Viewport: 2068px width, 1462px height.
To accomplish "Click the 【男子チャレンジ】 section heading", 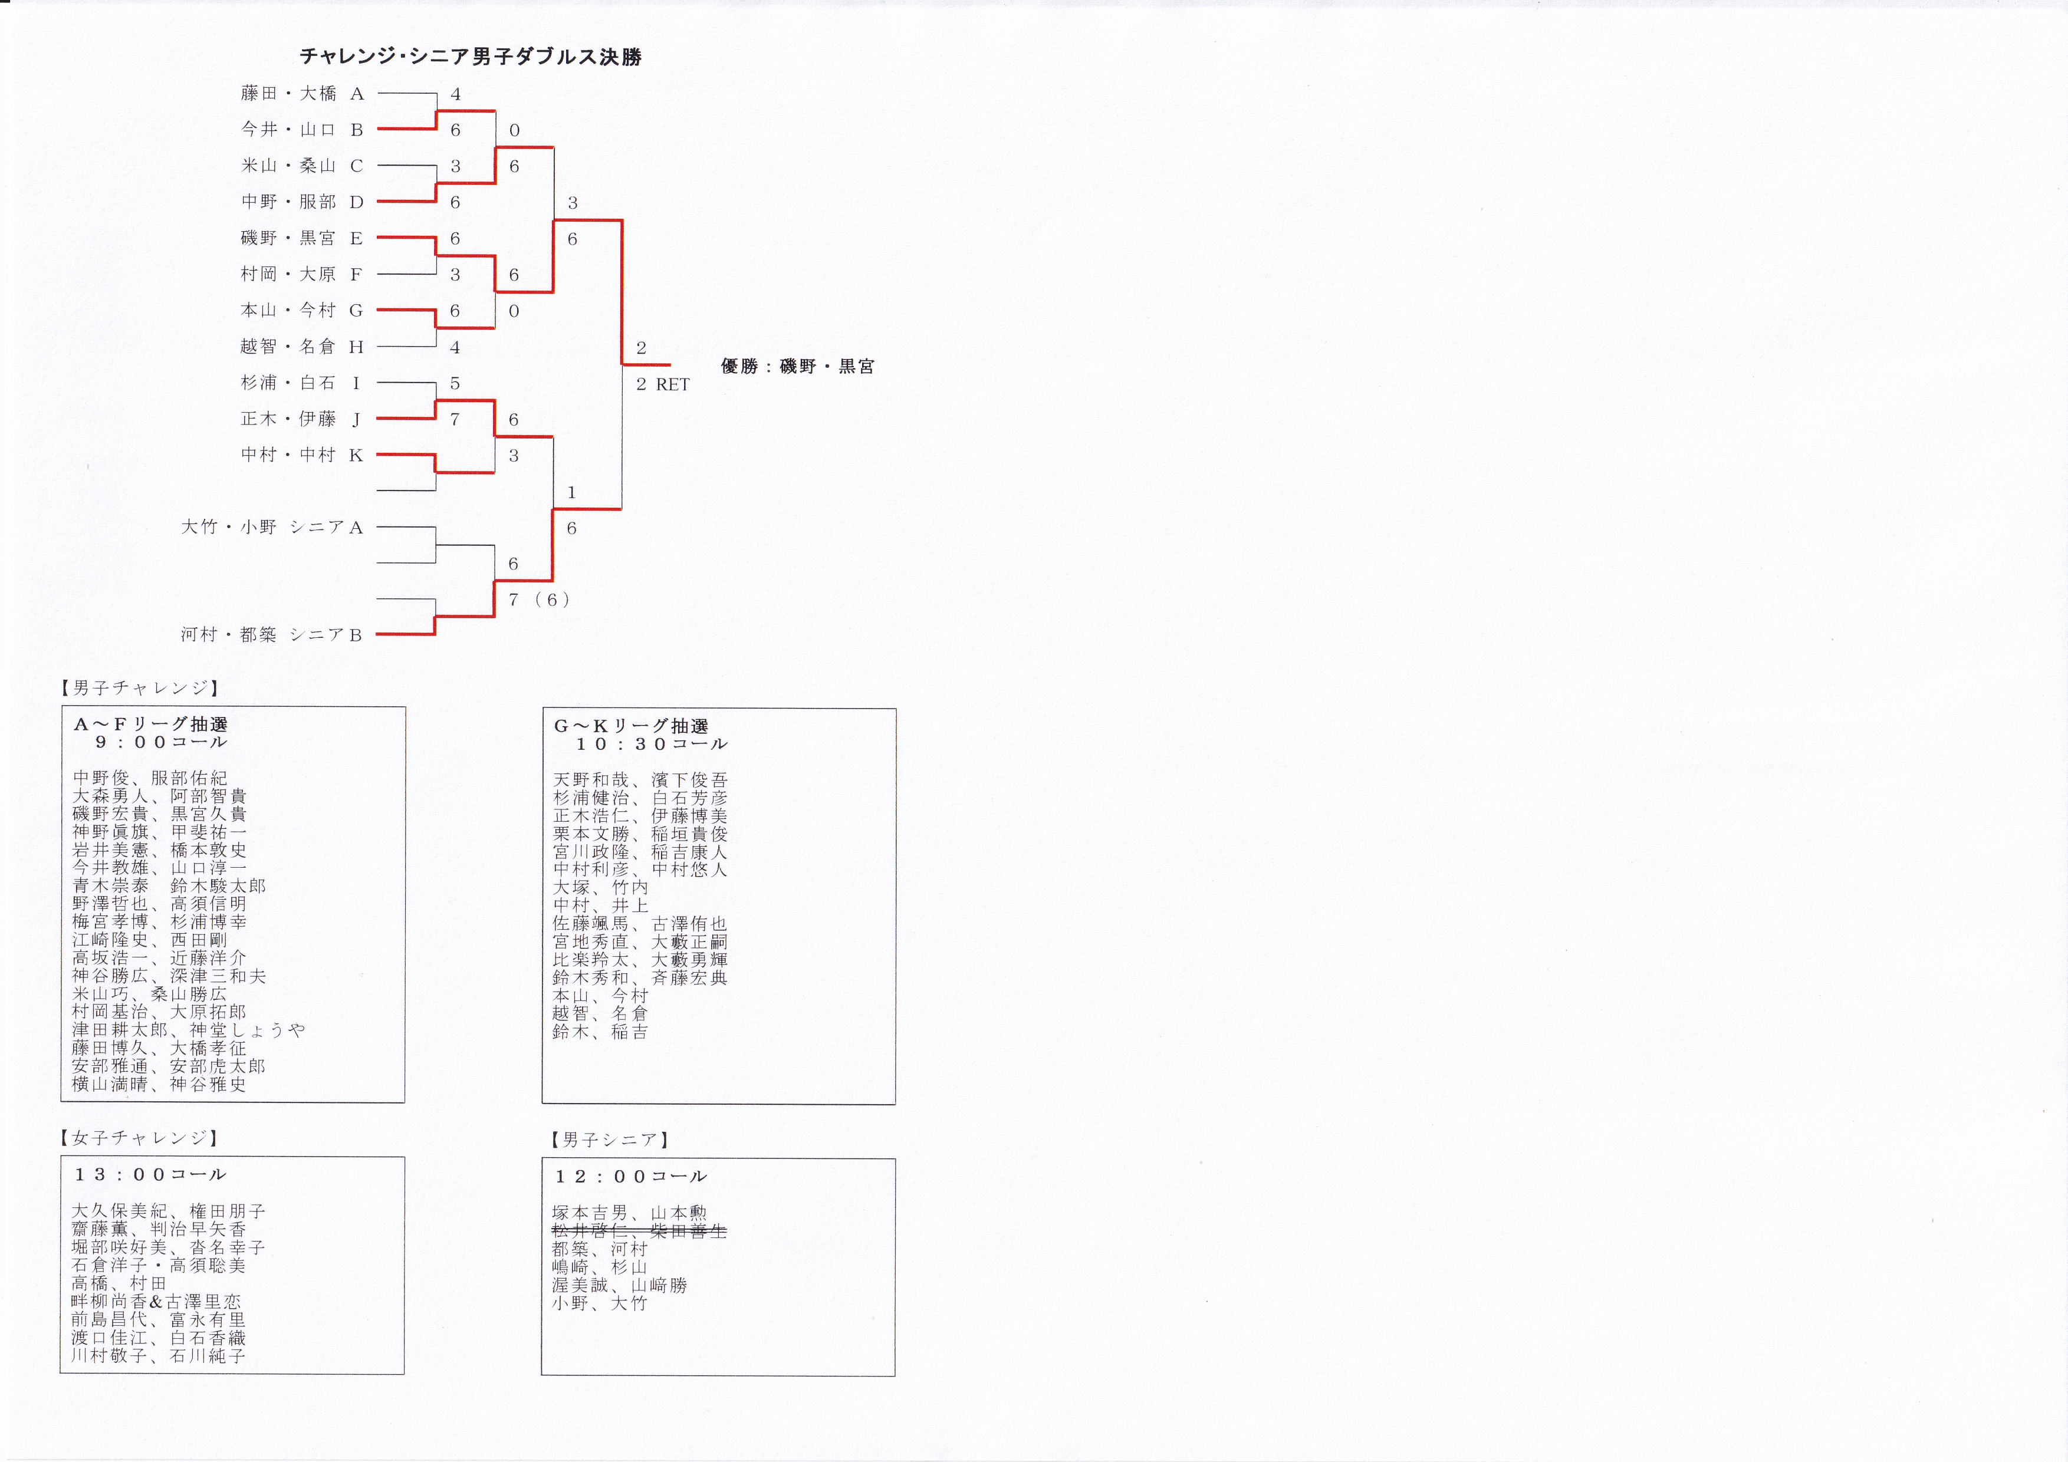I will click(140, 688).
